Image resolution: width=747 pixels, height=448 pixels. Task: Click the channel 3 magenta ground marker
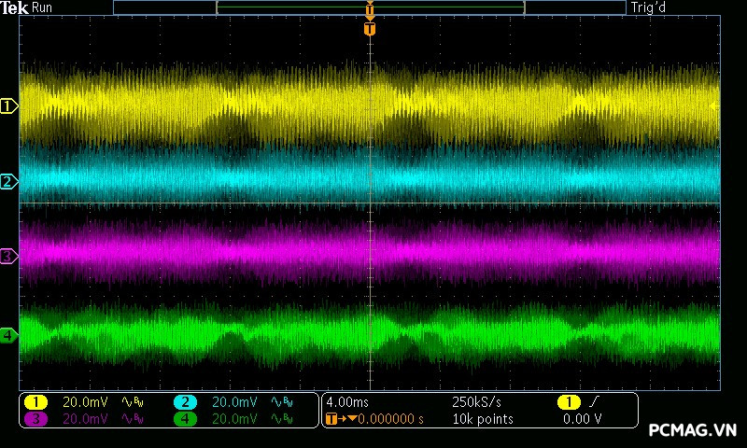(8, 255)
